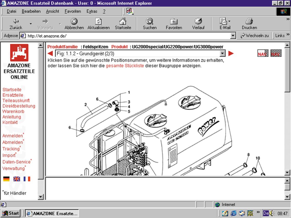Viewport: 291px width, 218px height.
Task: Click main frame scroll up arrow
Action: pos(287,45)
